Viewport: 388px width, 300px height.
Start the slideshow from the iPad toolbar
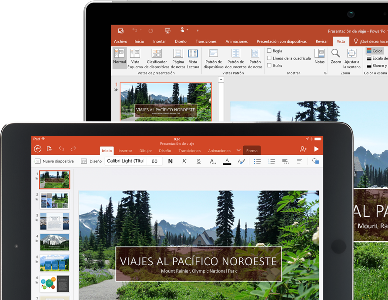(316, 150)
